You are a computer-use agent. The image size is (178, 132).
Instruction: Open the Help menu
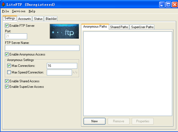pyautogui.click(x=32, y=11)
